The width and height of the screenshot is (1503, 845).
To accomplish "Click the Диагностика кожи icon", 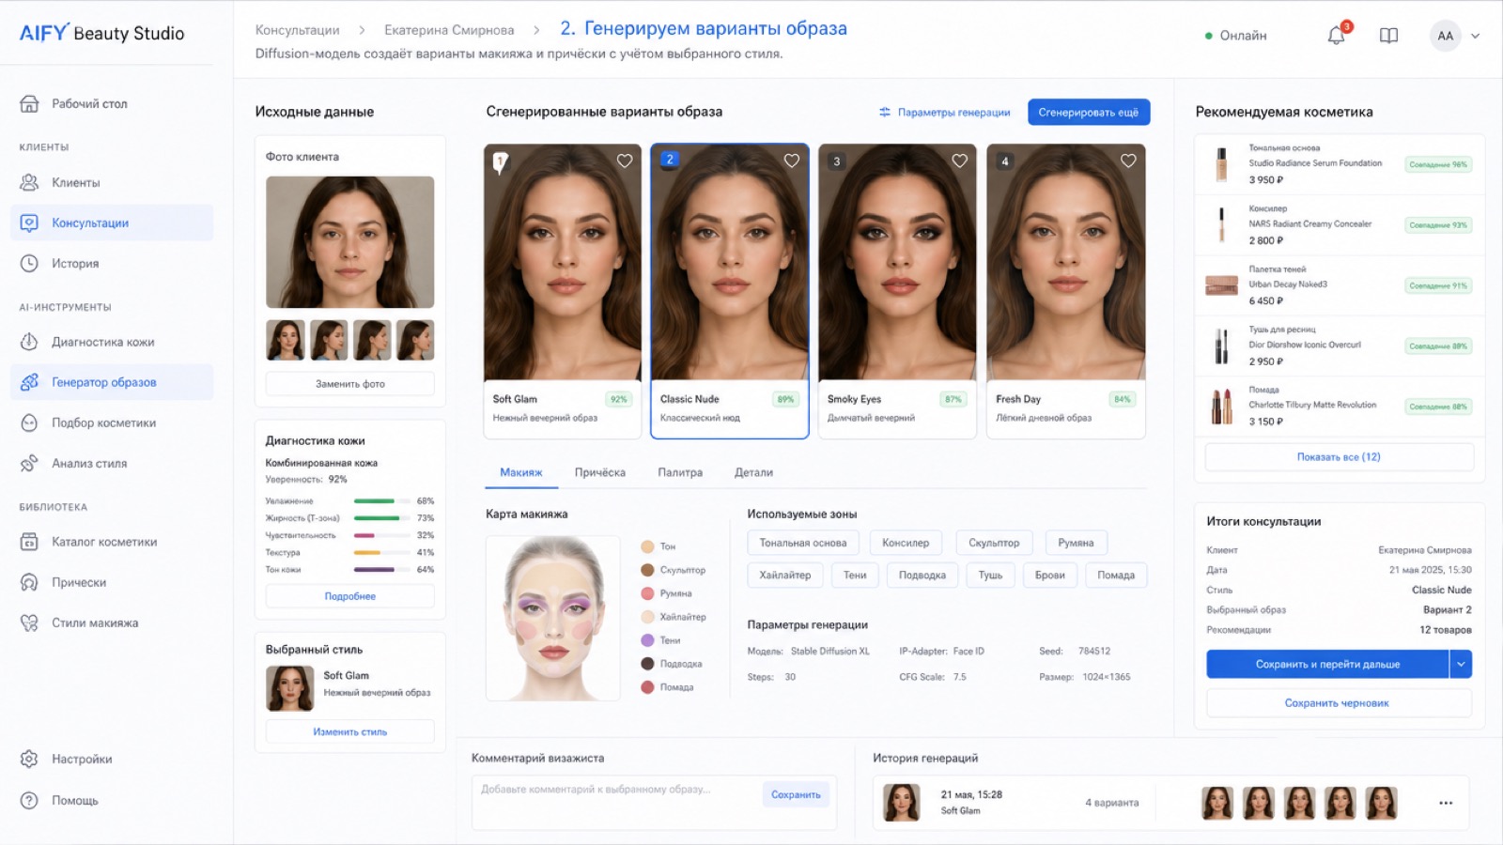I will coord(29,342).
